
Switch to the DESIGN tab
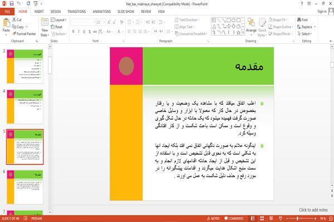pyautogui.click(x=56, y=12)
